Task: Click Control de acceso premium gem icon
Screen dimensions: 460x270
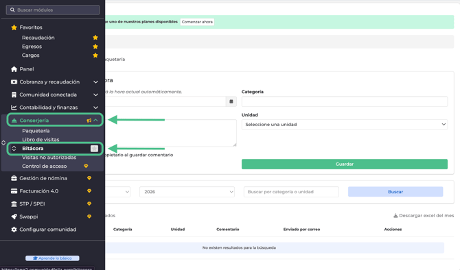Action: (x=86, y=166)
